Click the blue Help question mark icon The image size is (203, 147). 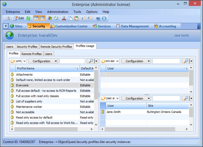[x=98, y=18]
